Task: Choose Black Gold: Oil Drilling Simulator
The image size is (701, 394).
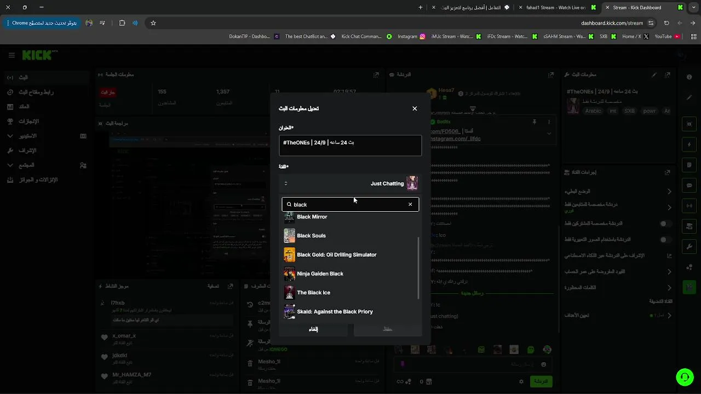Action: 350,254
